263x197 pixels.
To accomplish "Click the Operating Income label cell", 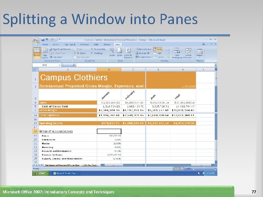I will 68,123.
